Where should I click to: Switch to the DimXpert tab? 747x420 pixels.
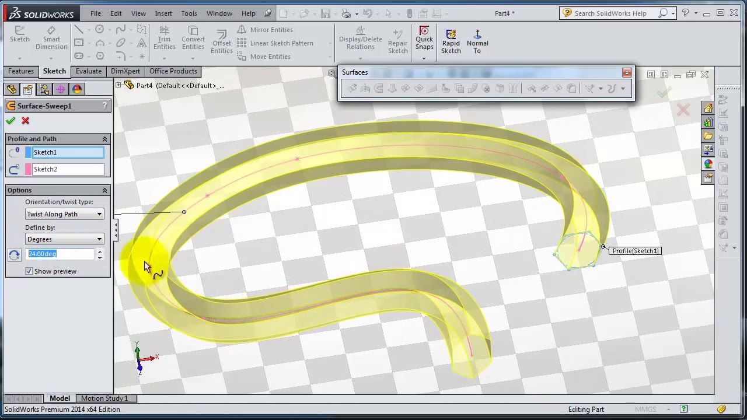click(x=125, y=71)
